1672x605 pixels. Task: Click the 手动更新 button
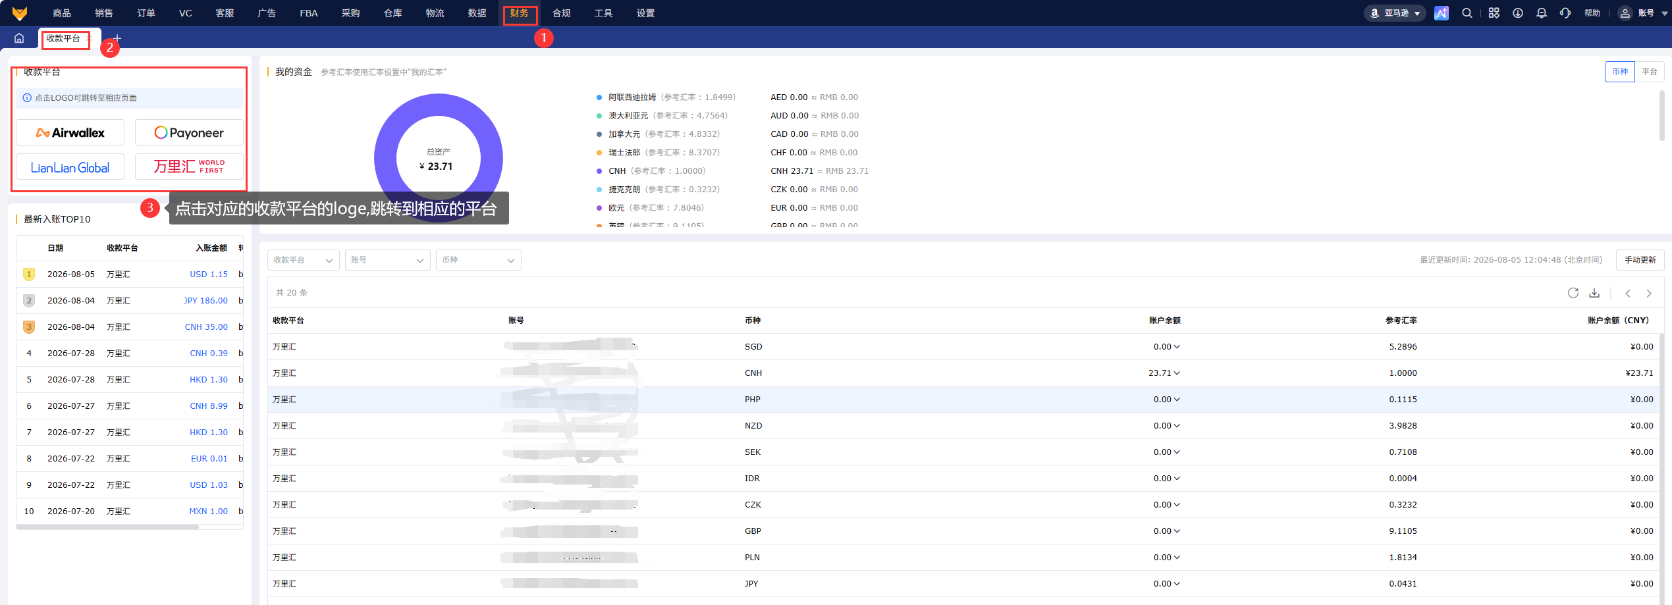1640,260
